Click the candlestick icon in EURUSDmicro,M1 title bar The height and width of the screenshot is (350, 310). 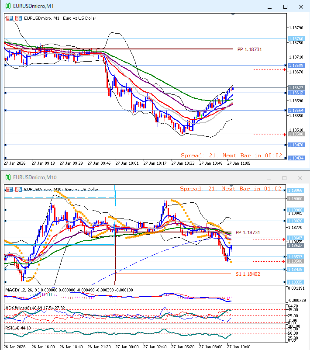point(7,6)
